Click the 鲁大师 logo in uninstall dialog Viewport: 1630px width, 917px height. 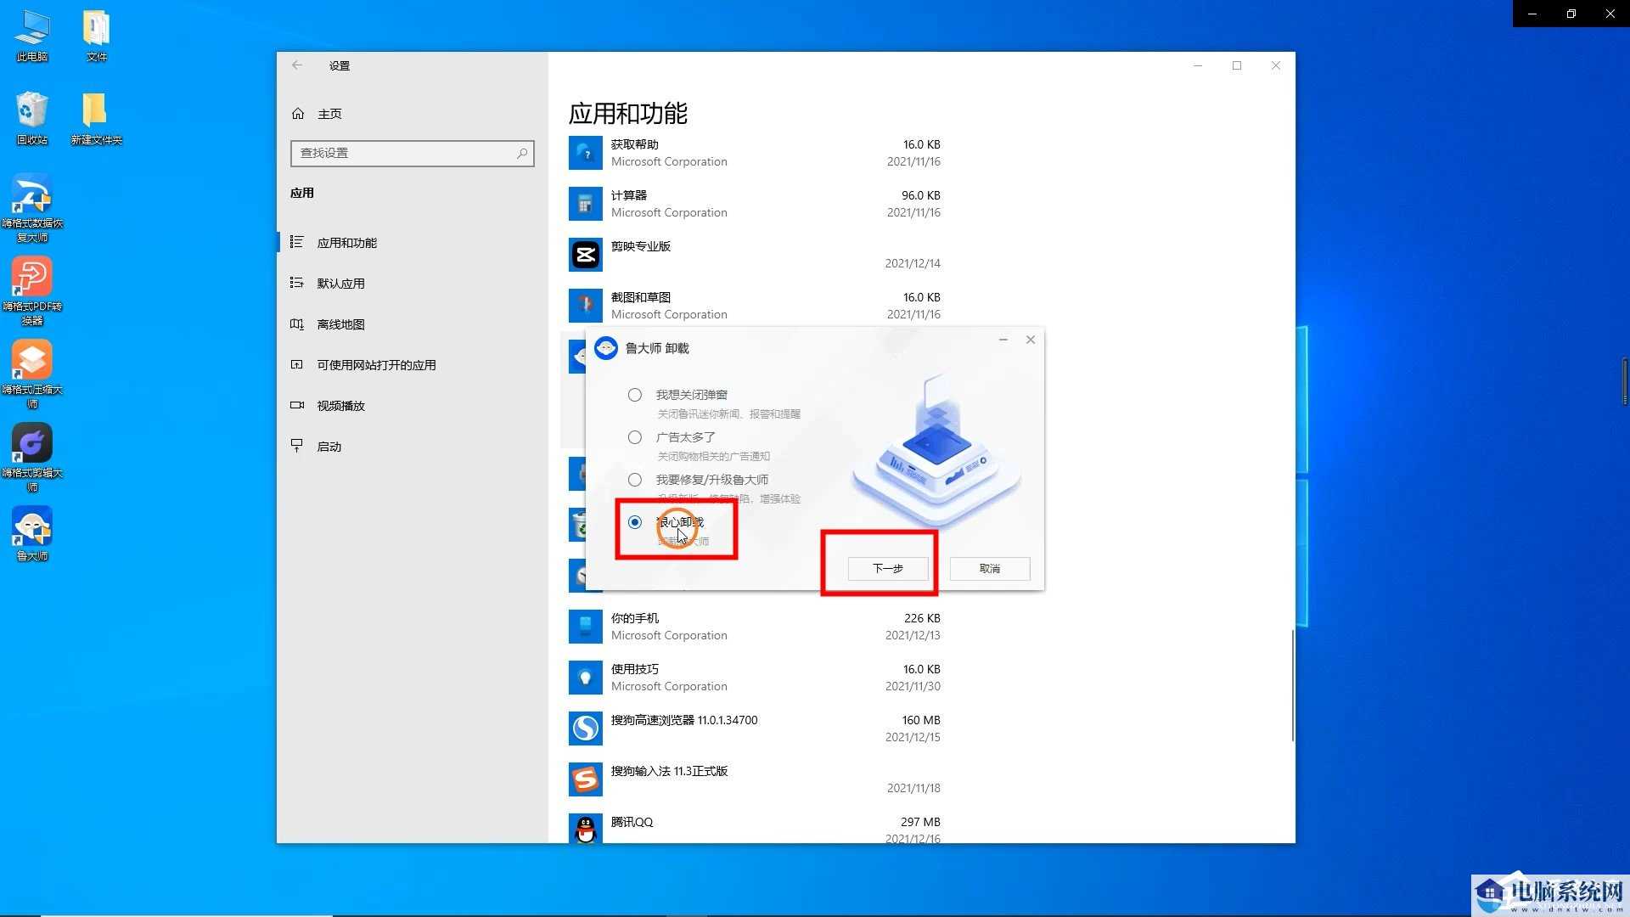(x=605, y=348)
